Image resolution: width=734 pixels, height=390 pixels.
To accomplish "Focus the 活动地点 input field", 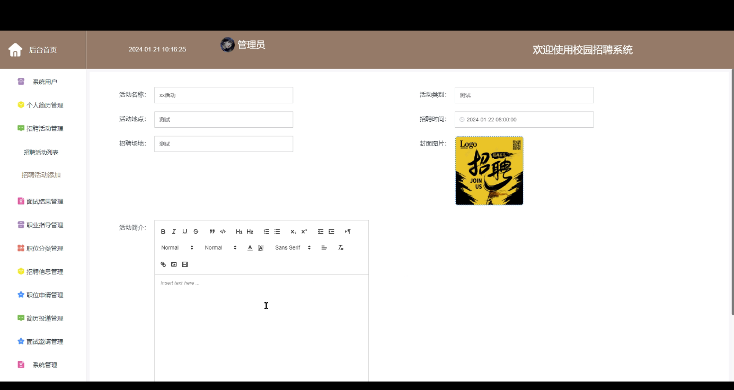I will click(x=224, y=119).
